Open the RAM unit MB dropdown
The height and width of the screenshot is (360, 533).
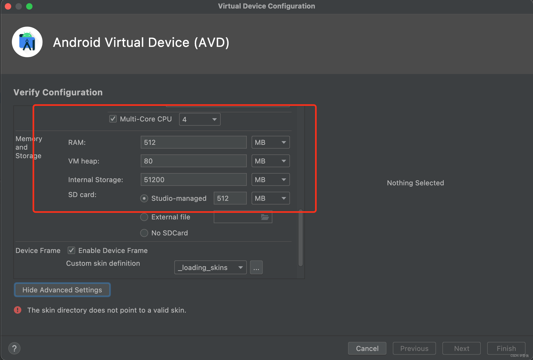pyautogui.click(x=270, y=142)
